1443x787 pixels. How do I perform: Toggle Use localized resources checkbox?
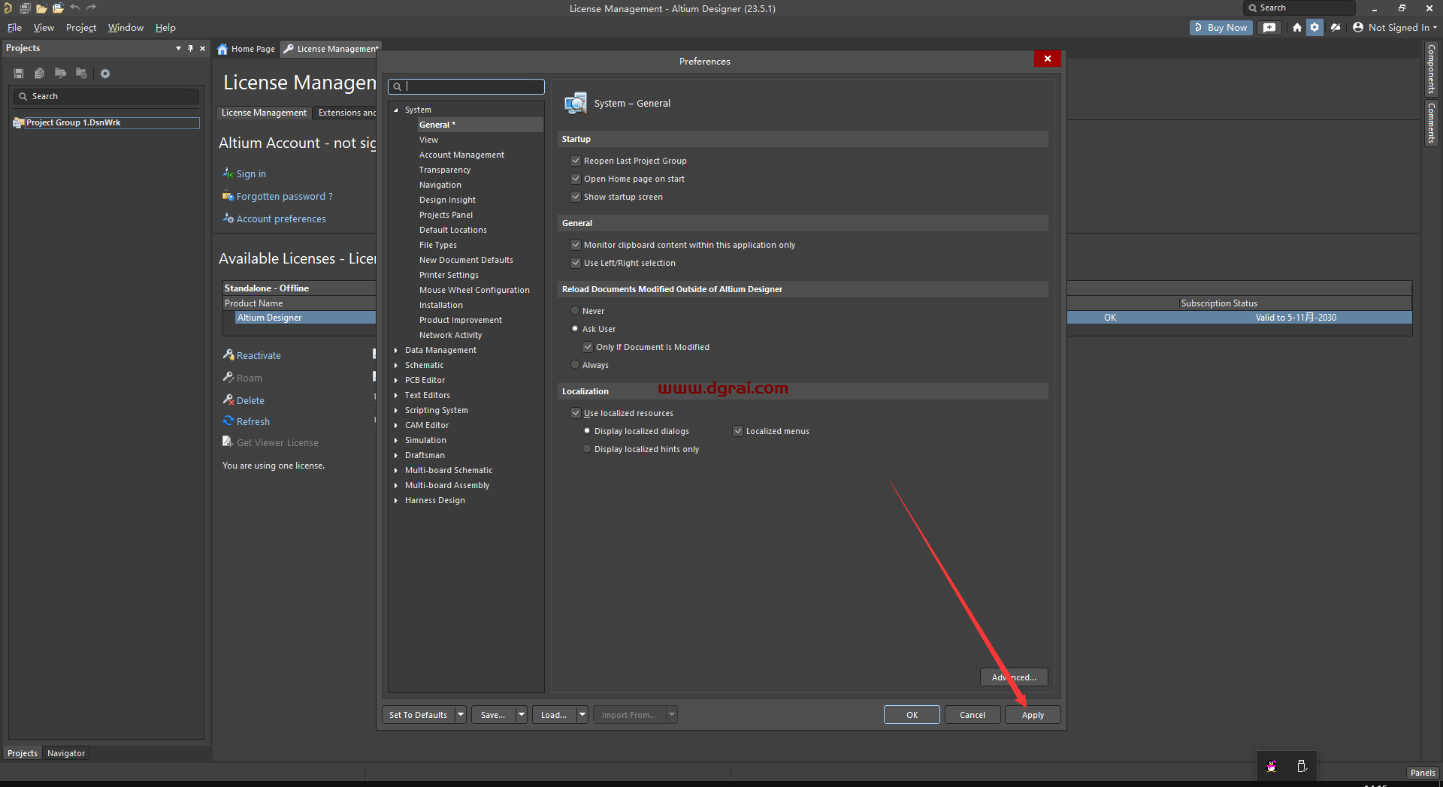(576, 413)
